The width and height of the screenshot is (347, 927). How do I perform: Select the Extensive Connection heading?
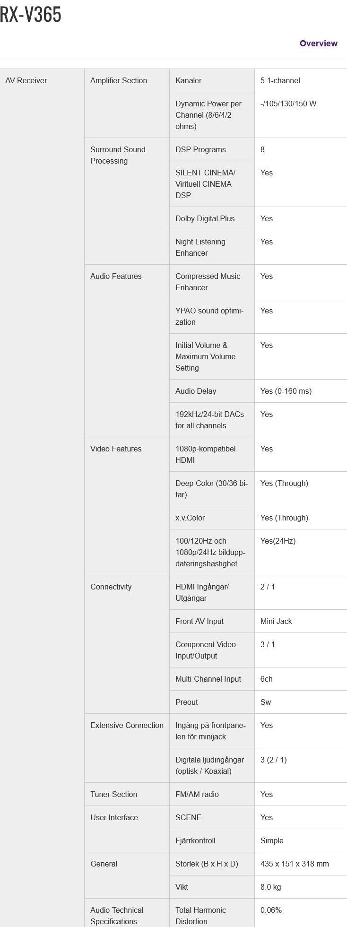click(x=127, y=725)
